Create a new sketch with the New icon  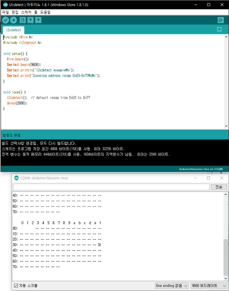[22, 20]
